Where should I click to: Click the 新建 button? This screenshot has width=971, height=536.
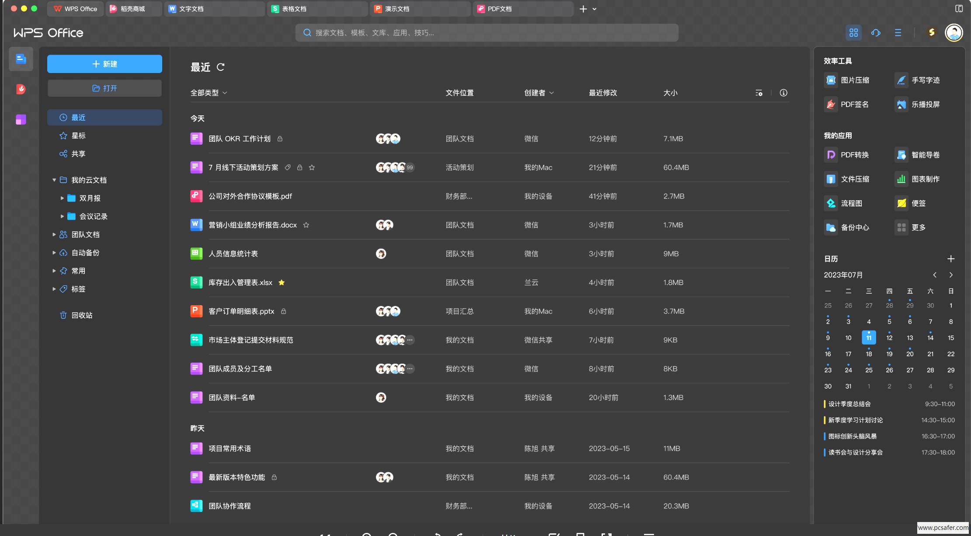(x=104, y=64)
